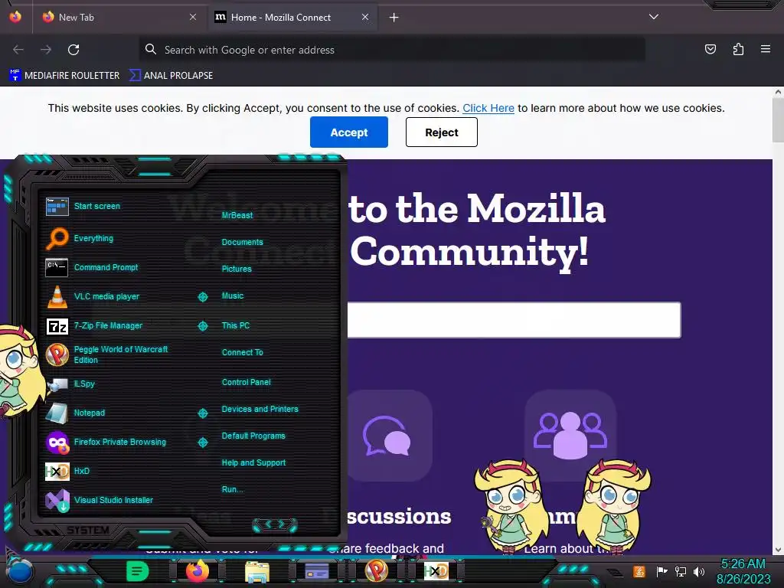Open Firefox Private Browsing from the start menu
The width and height of the screenshot is (784, 588).
point(107,442)
